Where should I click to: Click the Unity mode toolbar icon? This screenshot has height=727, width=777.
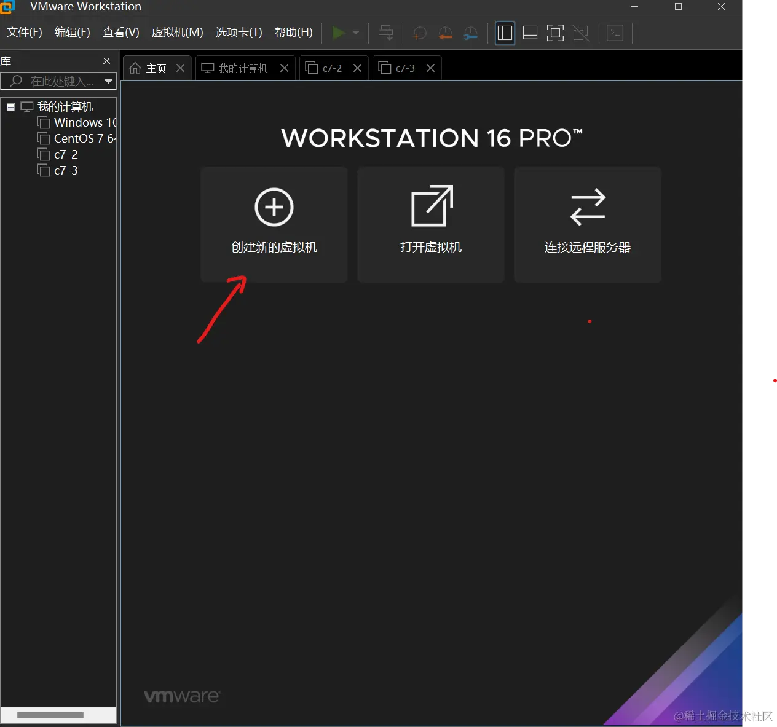581,33
